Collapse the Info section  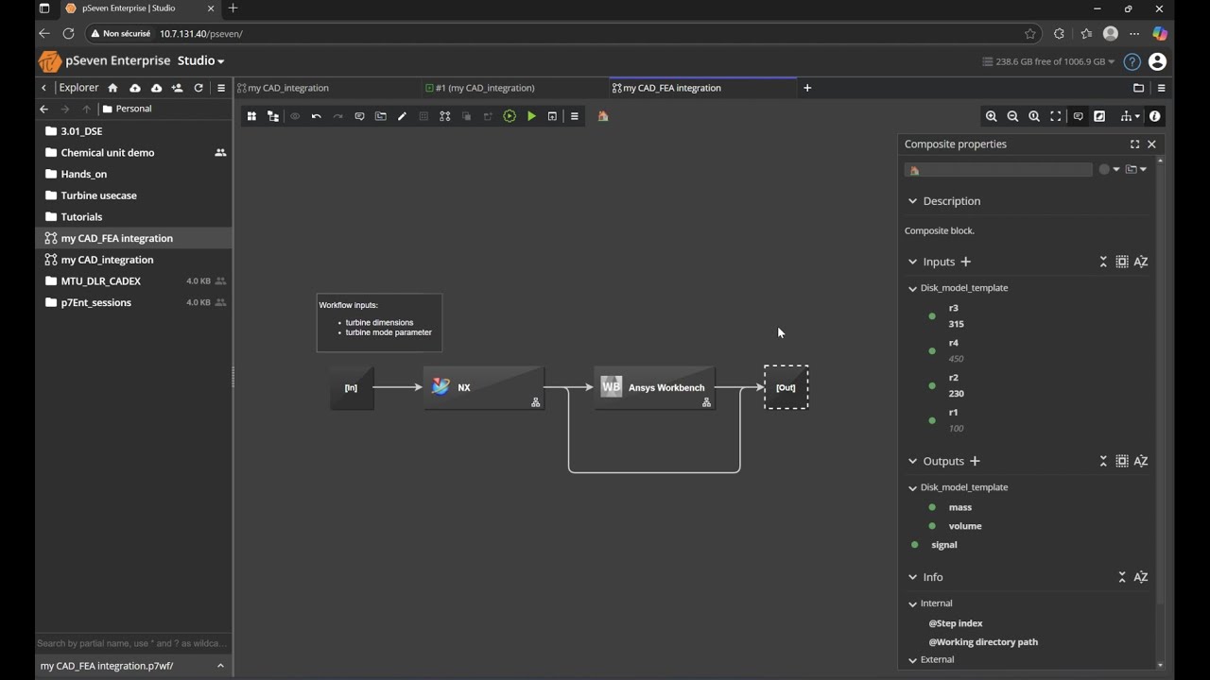click(x=912, y=577)
